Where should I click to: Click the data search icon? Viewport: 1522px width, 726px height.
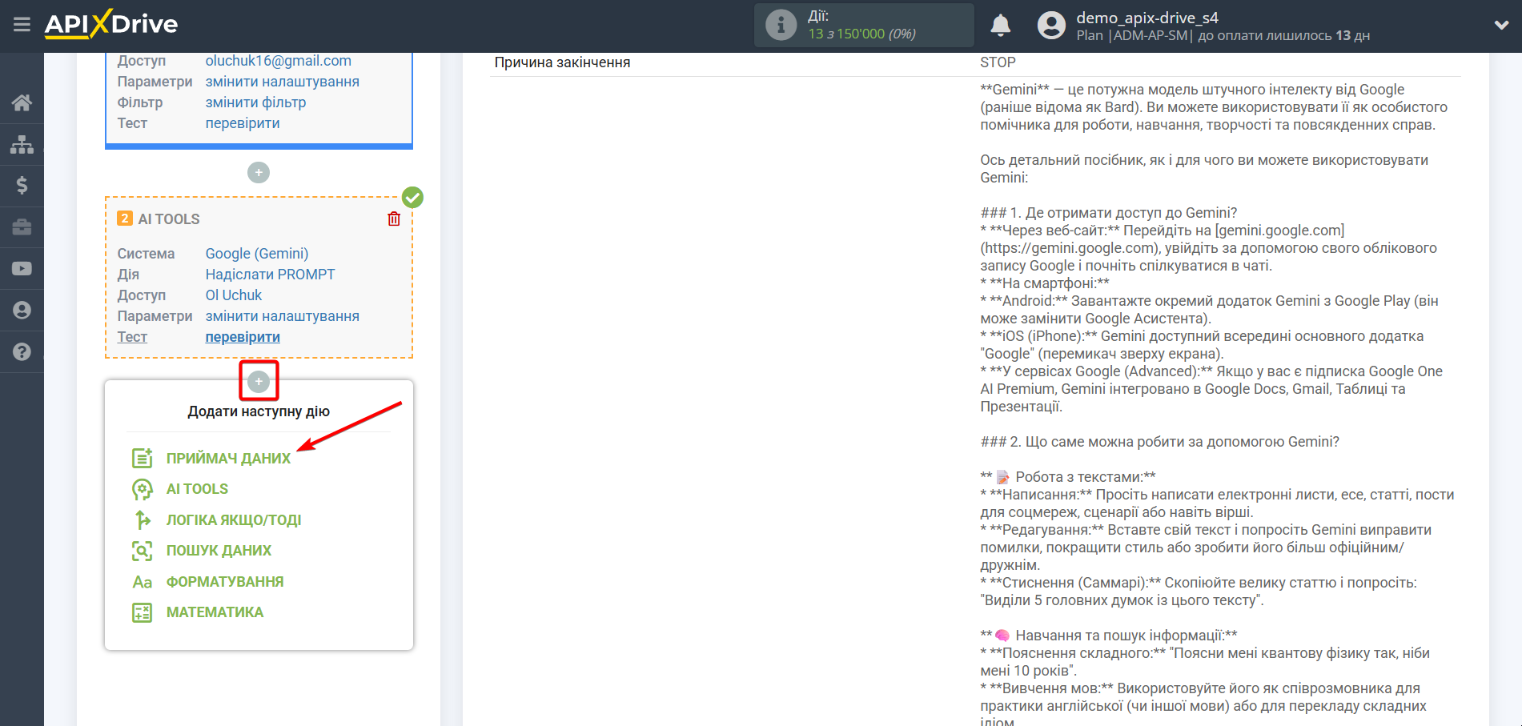point(142,551)
